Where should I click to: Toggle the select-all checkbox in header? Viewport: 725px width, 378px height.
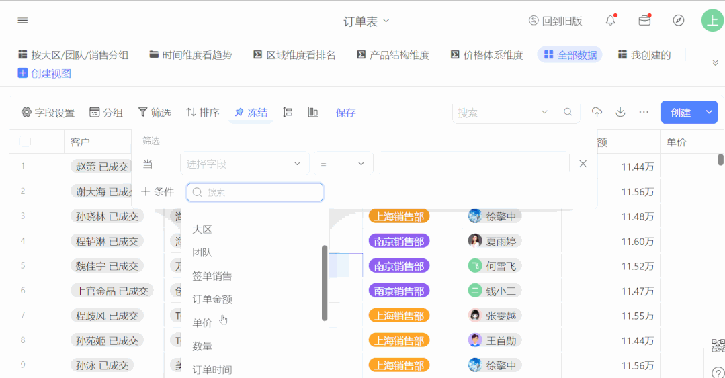click(26, 142)
